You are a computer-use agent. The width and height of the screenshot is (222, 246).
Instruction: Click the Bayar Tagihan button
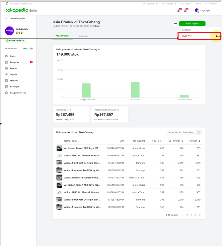pos(192,24)
